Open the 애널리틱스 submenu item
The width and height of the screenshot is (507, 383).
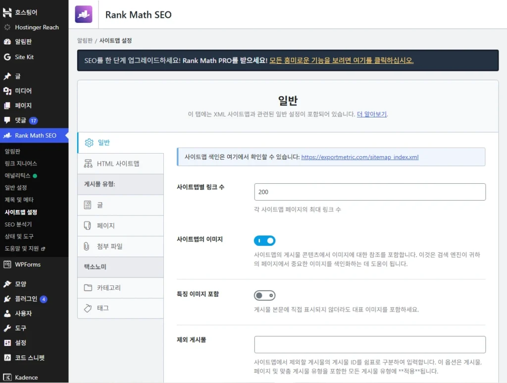point(17,175)
